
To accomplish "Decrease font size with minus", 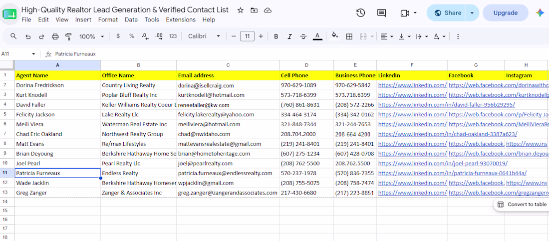I will click(x=234, y=36).
